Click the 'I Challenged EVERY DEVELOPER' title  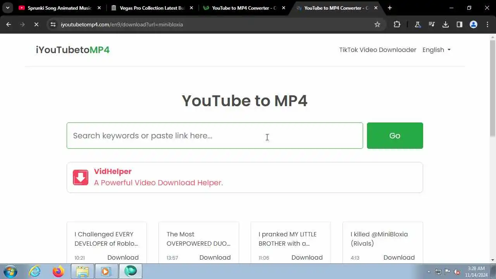tap(106, 239)
